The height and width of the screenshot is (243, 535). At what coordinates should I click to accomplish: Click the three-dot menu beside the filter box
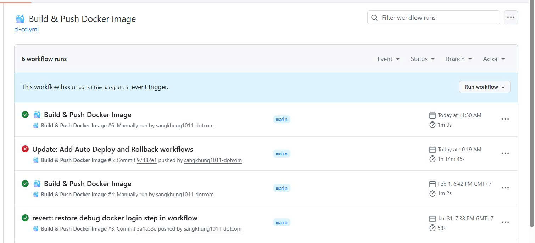[511, 17]
